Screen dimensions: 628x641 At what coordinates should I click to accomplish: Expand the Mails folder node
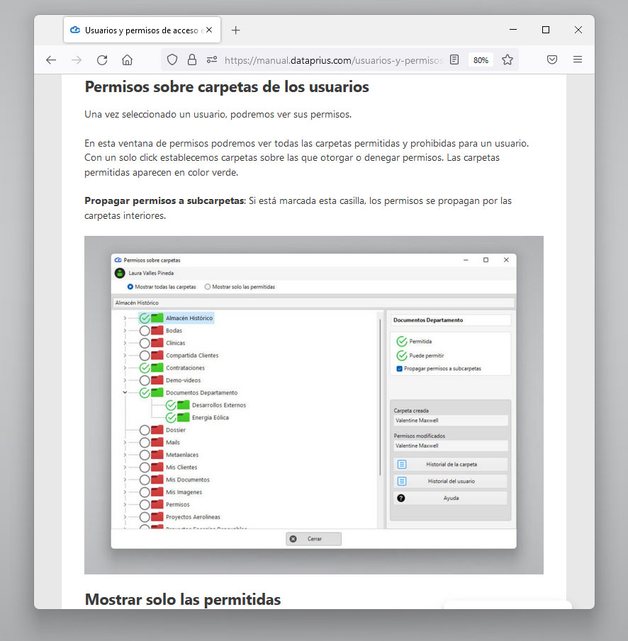pos(125,442)
